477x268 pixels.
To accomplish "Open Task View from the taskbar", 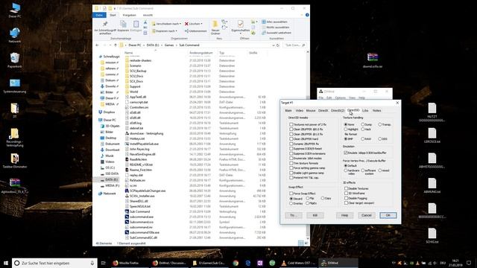I will coord(103,263).
